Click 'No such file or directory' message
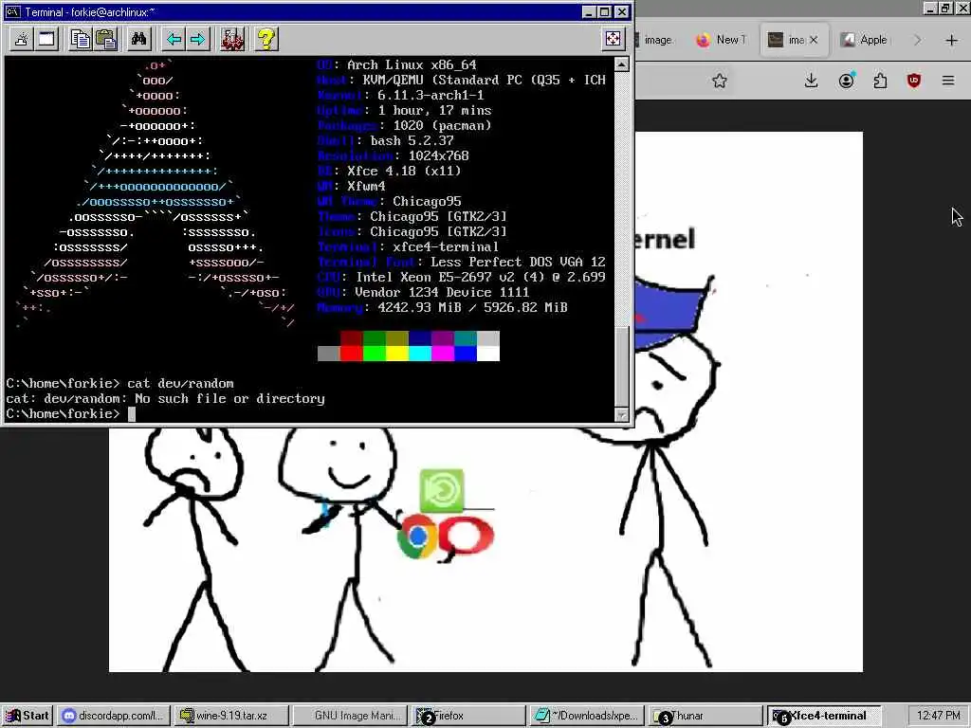 [x=229, y=399]
